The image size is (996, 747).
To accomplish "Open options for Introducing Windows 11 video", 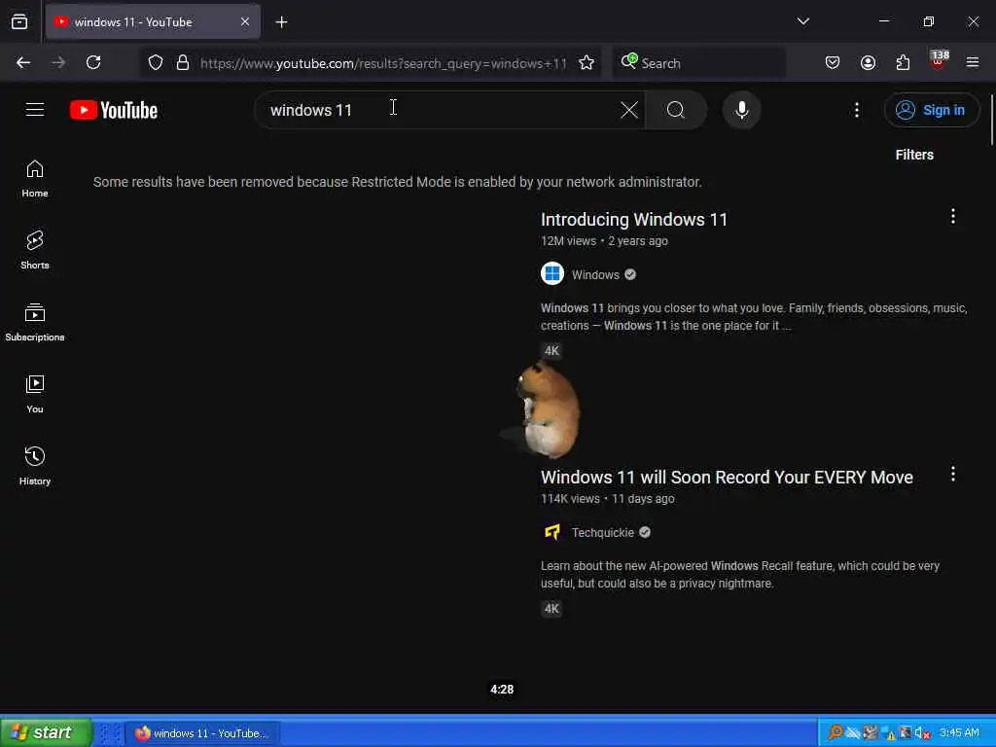I will (952, 217).
